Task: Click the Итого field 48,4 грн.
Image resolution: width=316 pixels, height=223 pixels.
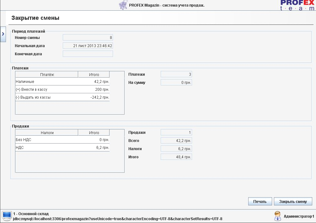Action: tap(176, 157)
